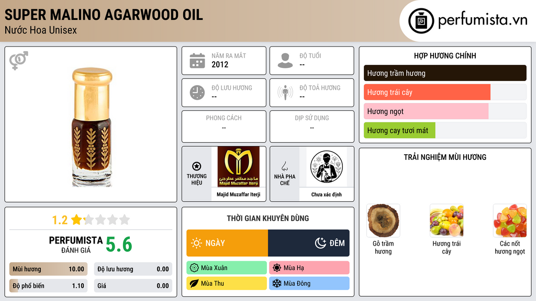
Task: Click the Hương trái cây accord bar
Action: point(445,92)
